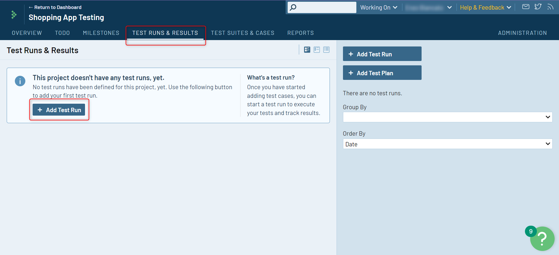Click into the top search field
The width and height of the screenshot is (559, 255).
(x=326, y=7)
